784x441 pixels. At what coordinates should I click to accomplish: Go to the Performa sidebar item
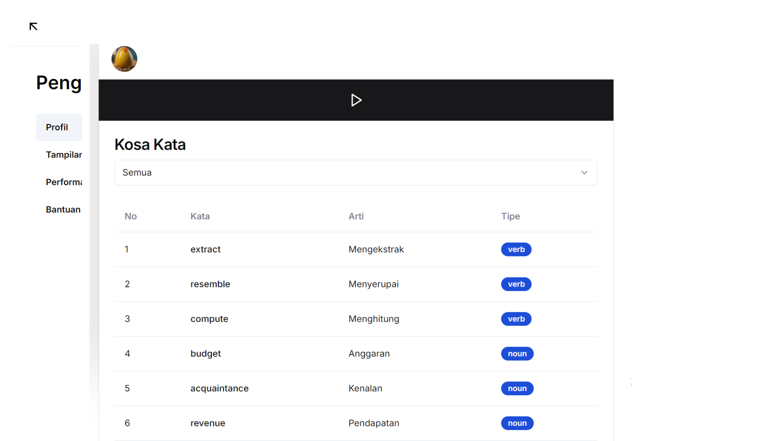[x=64, y=182]
